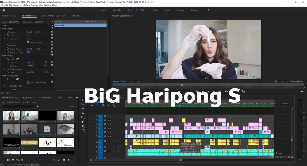Click the Ripple Edit tool
This screenshot has height=166, width=307.
click(83, 108)
